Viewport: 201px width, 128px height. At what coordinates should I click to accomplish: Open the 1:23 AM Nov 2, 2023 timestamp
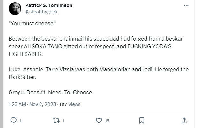tap(32, 104)
